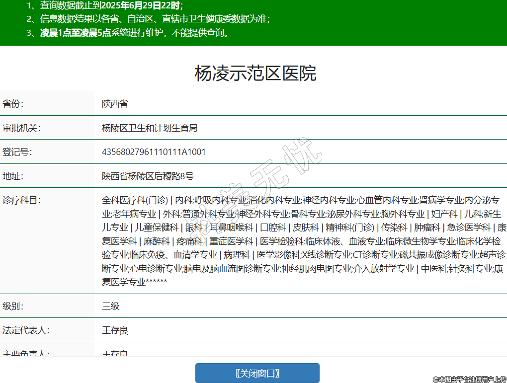Select registration number 43568027961110111A1001
The height and width of the screenshot is (383, 507).
click(154, 152)
